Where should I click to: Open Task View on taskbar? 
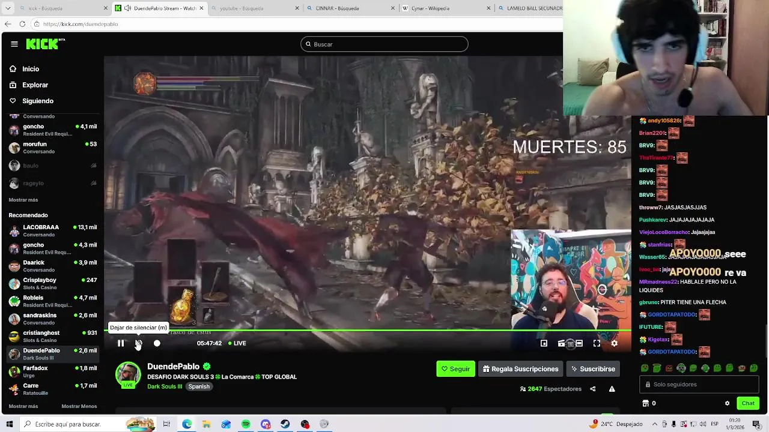(166, 424)
